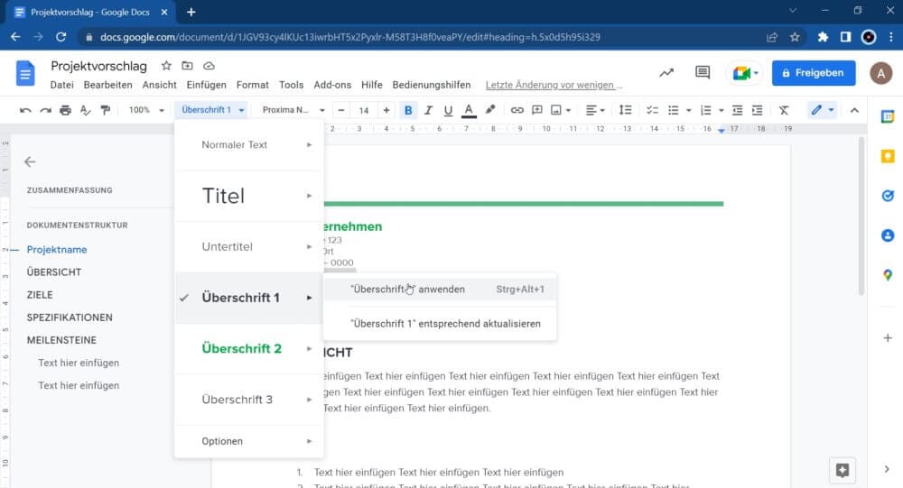
Task: View the cloud document status icon
Action: (209, 66)
